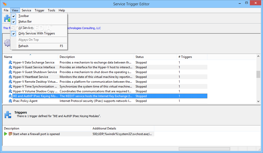
Task: Click the Hyper-V Remote Desktop Virtualization icon
Action: (10, 82)
